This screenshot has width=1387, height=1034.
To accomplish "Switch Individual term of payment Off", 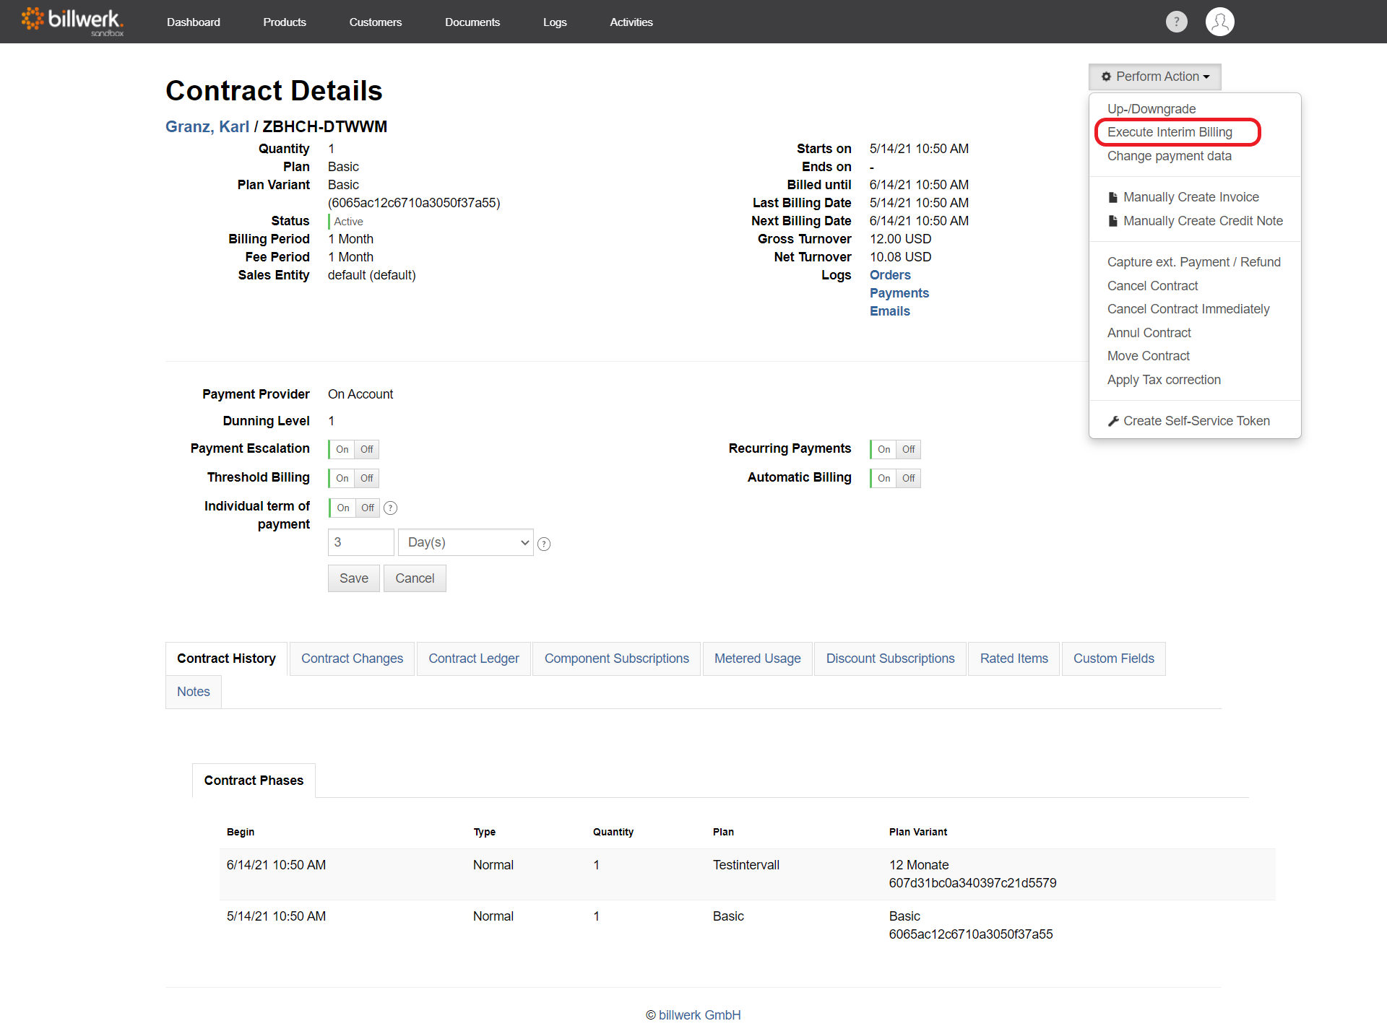I will tap(368, 508).
